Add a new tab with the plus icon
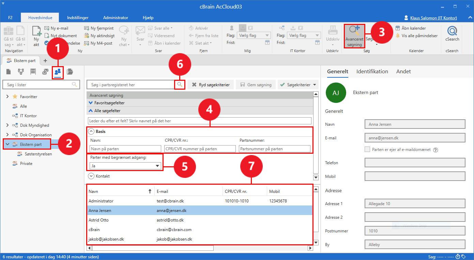The height and width of the screenshot is (260, 474). coord(45,61)
